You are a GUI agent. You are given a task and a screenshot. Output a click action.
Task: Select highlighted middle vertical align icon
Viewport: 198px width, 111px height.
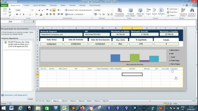tap(54, 10)
